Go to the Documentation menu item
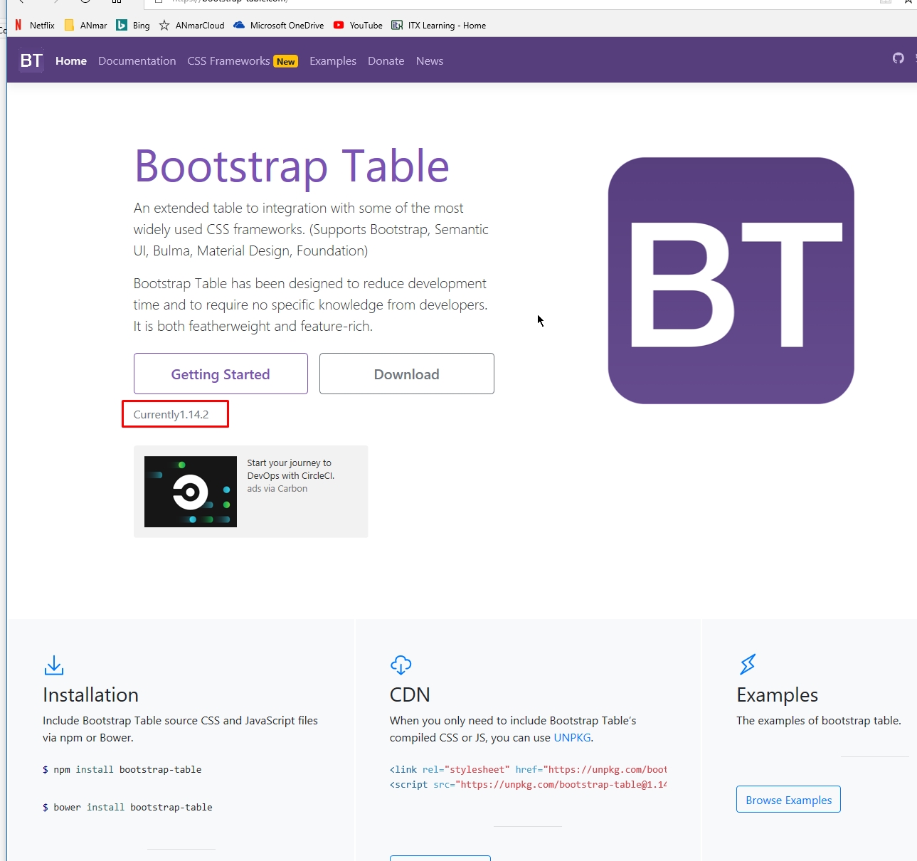This screenshot has width=917, height=861. [137, 61]
